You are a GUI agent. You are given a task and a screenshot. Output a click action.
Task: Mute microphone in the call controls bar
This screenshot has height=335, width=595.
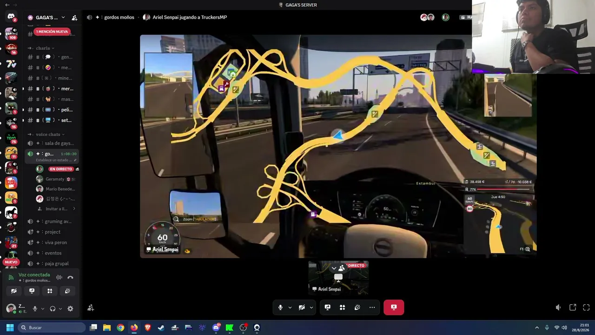click(x=280, y=307)
